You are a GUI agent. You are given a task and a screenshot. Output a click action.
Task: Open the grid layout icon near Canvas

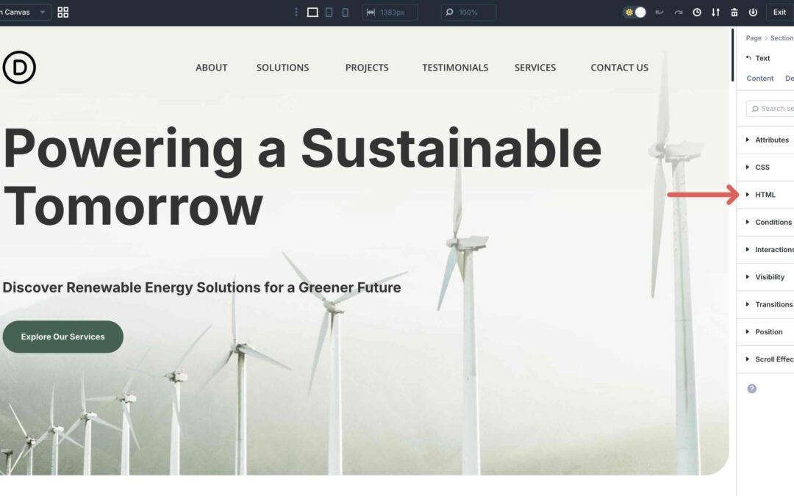pos(62,12)
